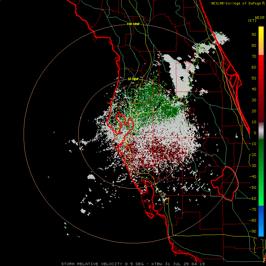Click the storm relative velocity caption at the bottom

tap(133, 264)
